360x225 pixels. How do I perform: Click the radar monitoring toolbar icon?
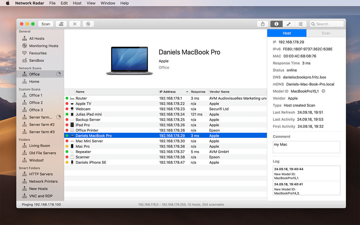point(88,24)
